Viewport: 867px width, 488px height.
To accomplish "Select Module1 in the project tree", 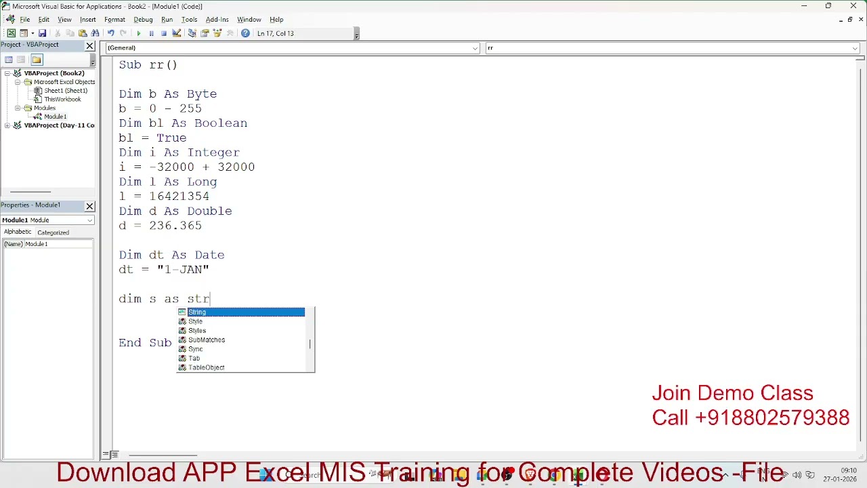I will [x=55, y=117].
